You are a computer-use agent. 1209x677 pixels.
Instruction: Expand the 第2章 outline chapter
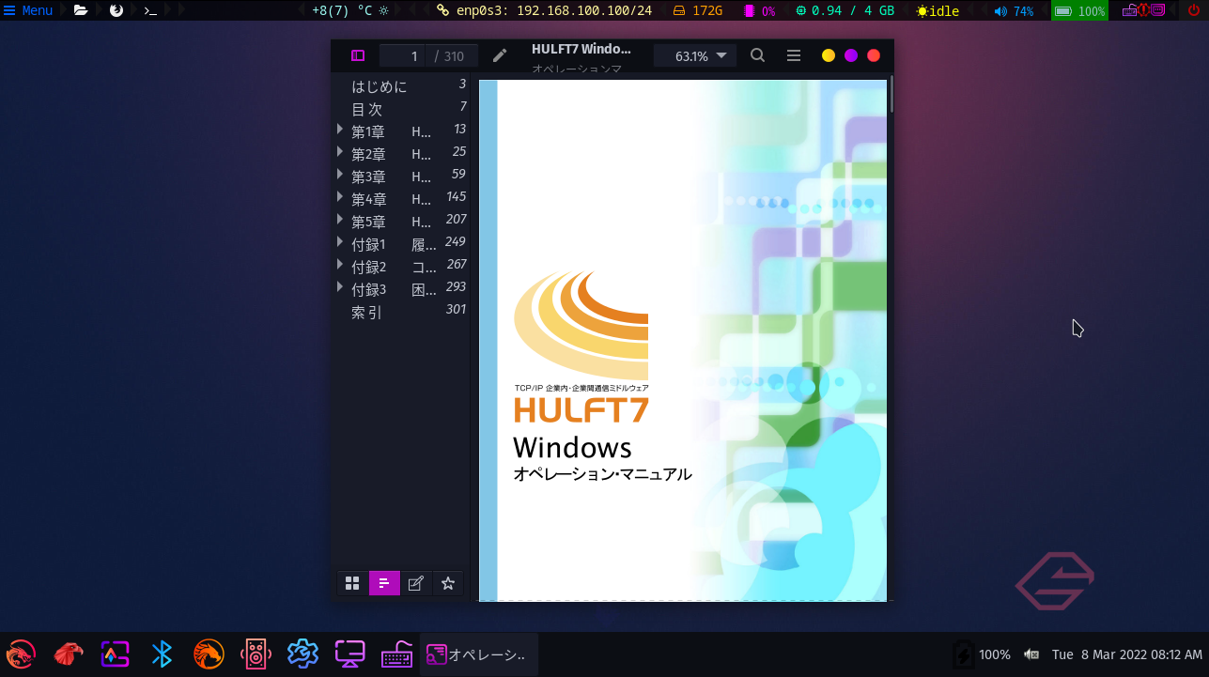[340, 151]
